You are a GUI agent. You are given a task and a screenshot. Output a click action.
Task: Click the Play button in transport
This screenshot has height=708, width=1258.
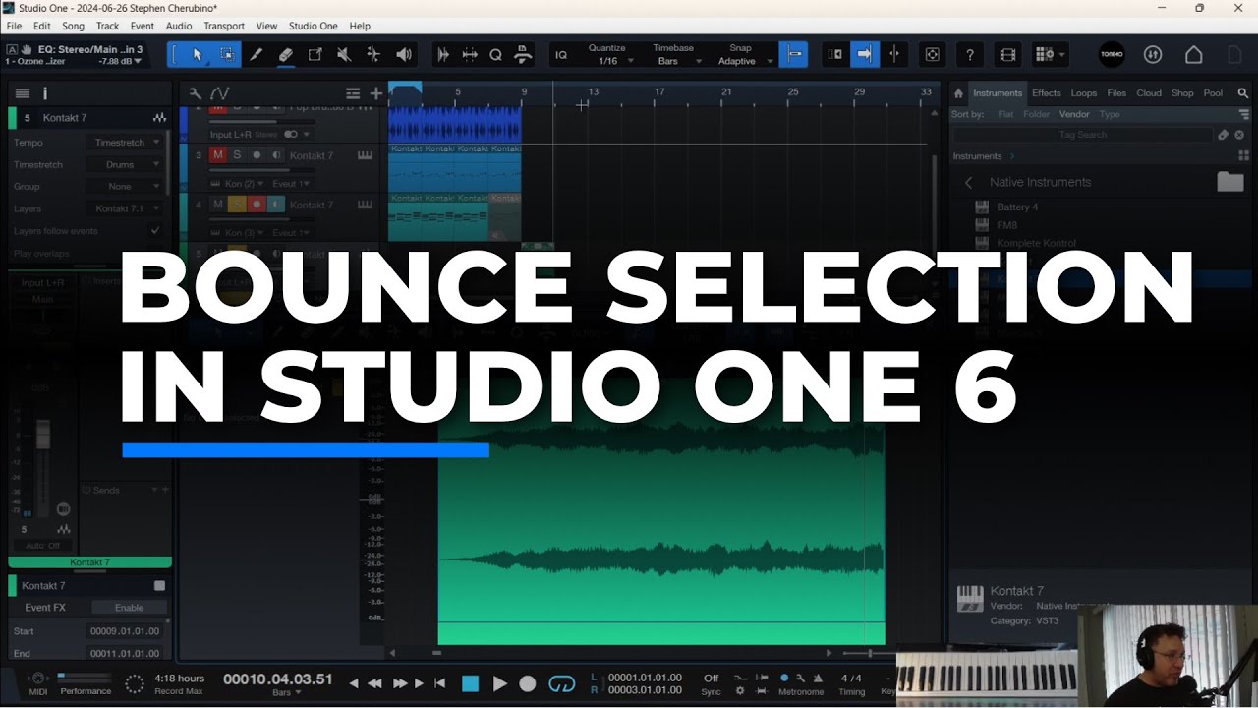499,683
